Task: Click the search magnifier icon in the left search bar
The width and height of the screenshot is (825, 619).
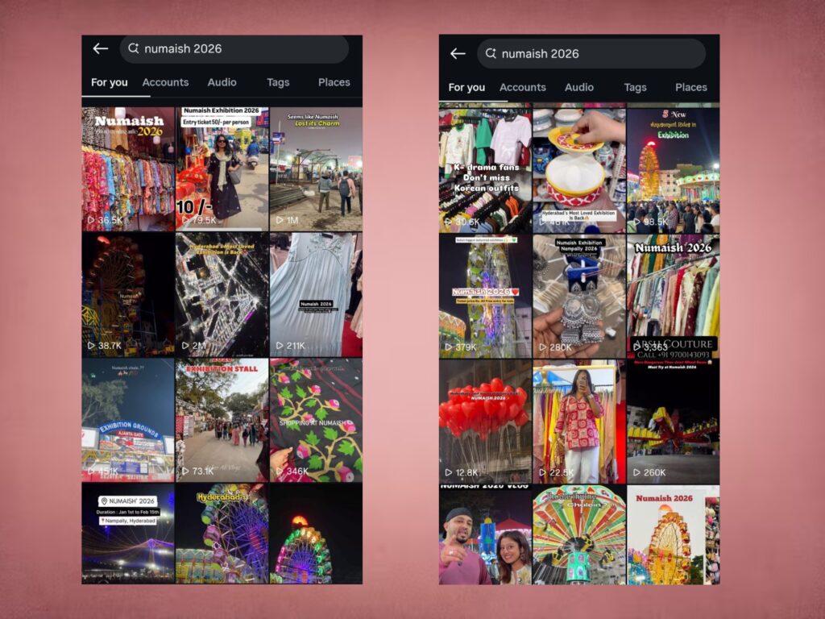Action: point(134,48)
